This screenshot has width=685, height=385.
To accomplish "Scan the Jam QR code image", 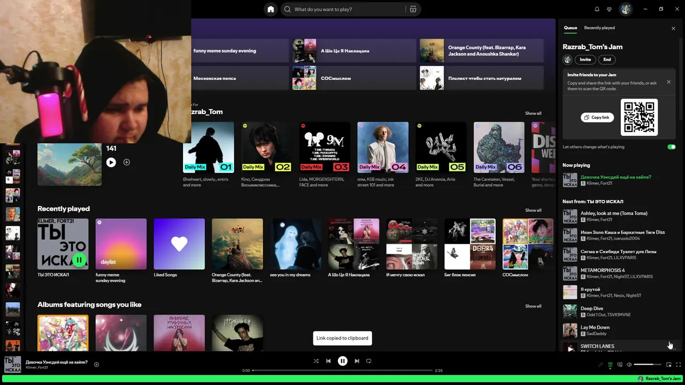I will pos(639,117).
